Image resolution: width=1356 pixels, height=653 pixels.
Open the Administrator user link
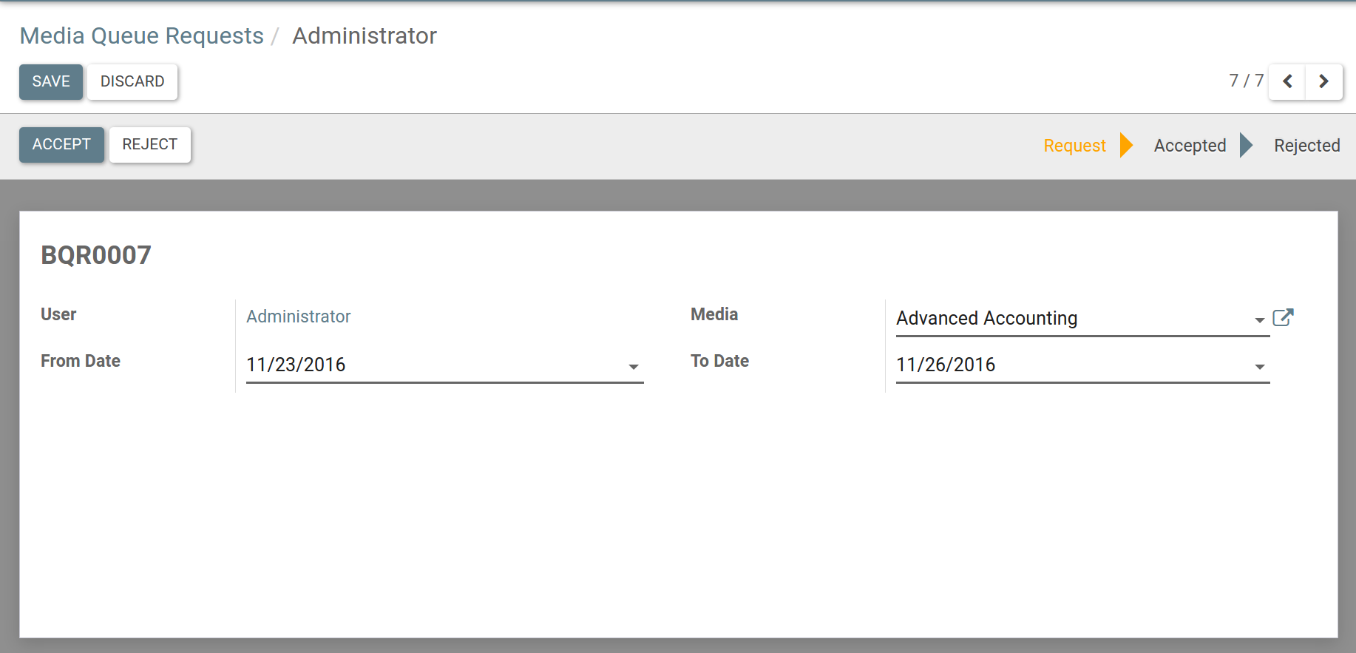coord(298,317)
